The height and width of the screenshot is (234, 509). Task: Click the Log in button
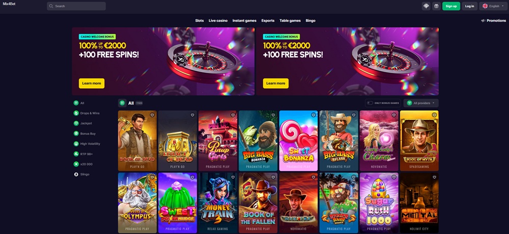[x=469, y=6]
